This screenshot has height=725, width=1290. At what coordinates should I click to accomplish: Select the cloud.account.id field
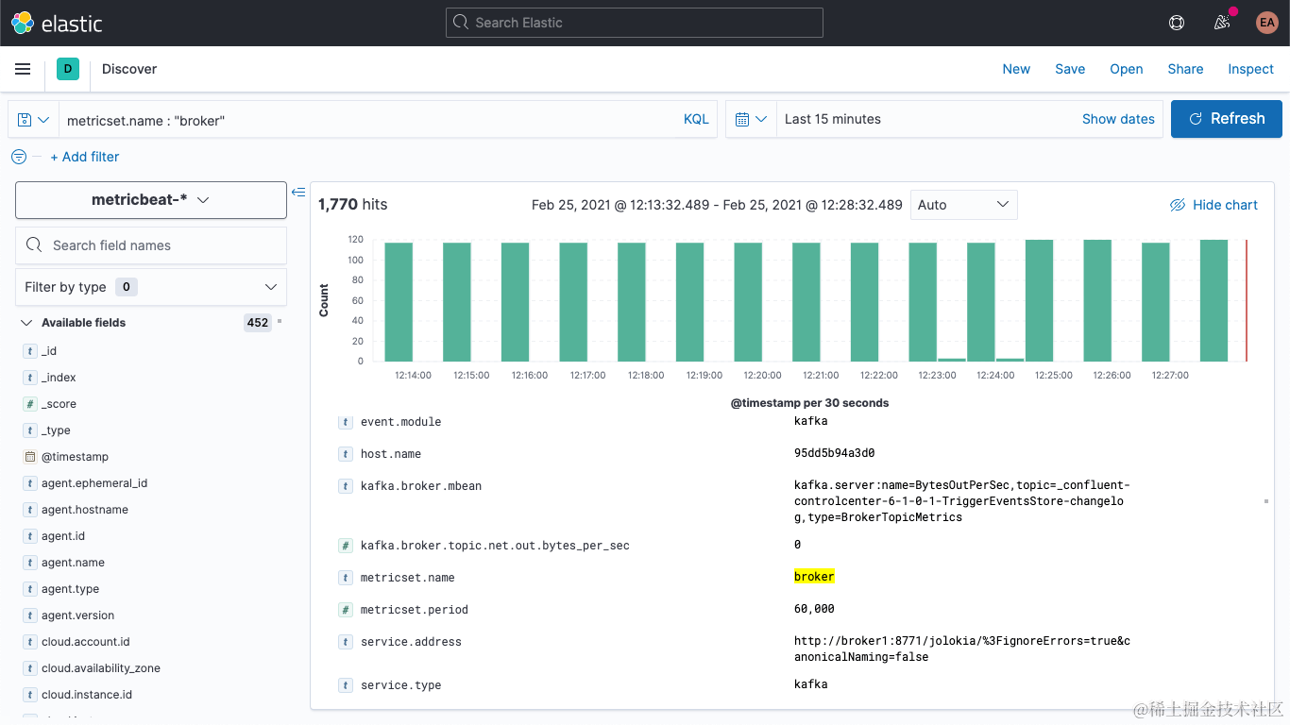(x=86, y=642)
